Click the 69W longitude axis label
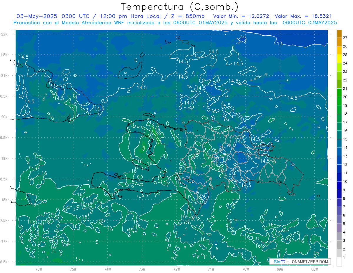 (x=280, y=269)
